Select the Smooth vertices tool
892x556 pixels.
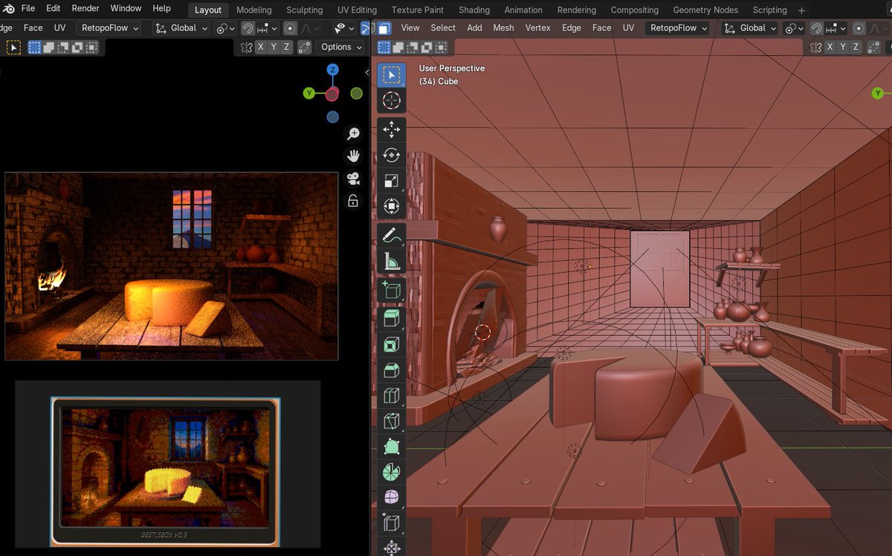tap(392, 497)
